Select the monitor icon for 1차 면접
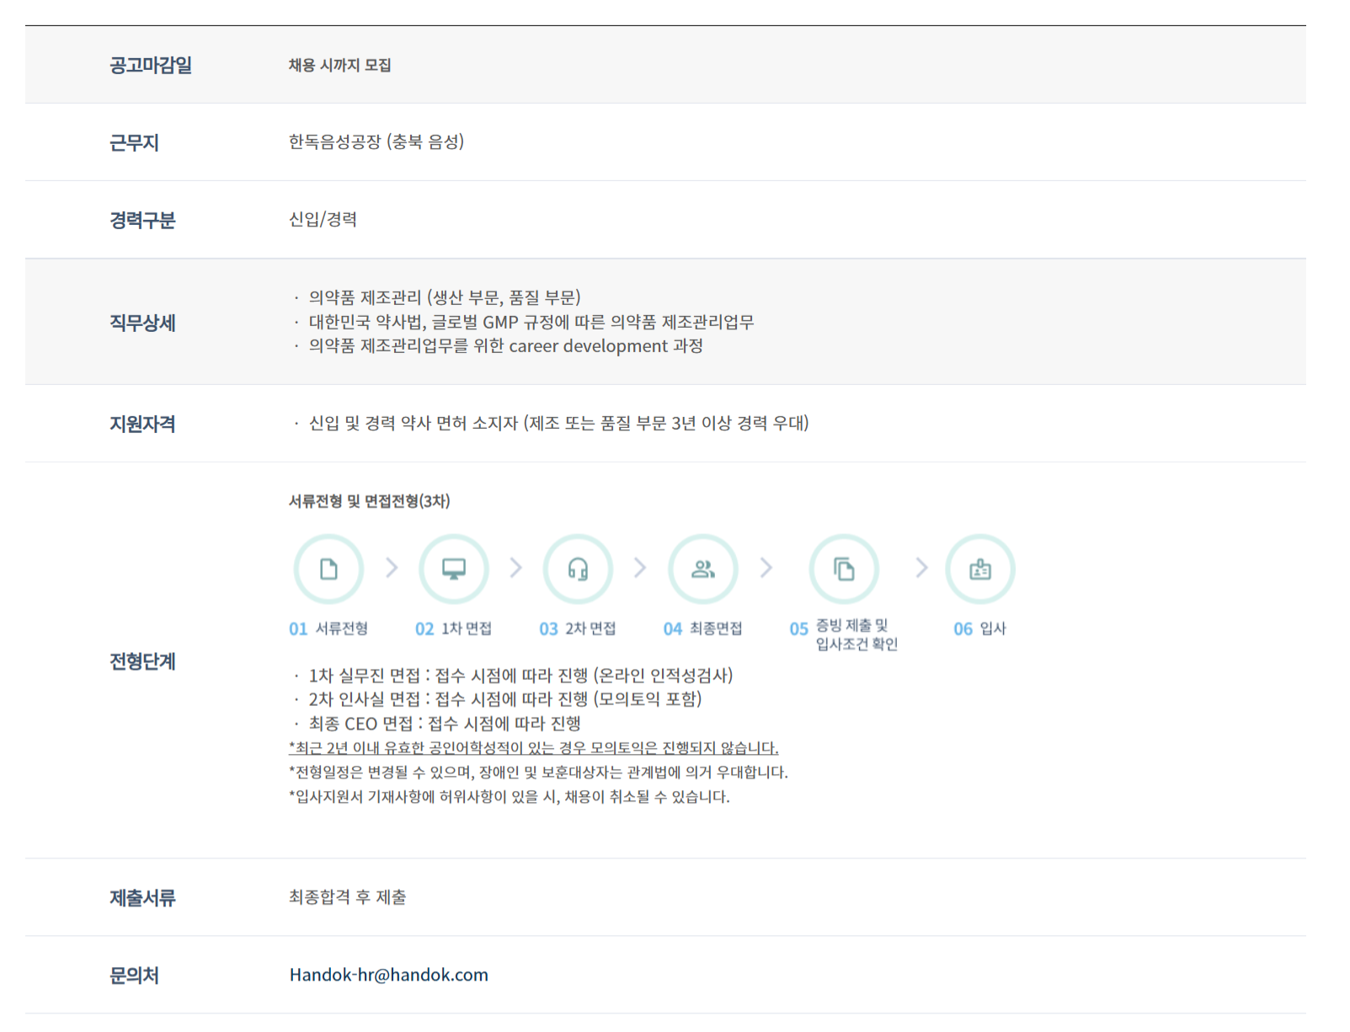 [454, 569]
